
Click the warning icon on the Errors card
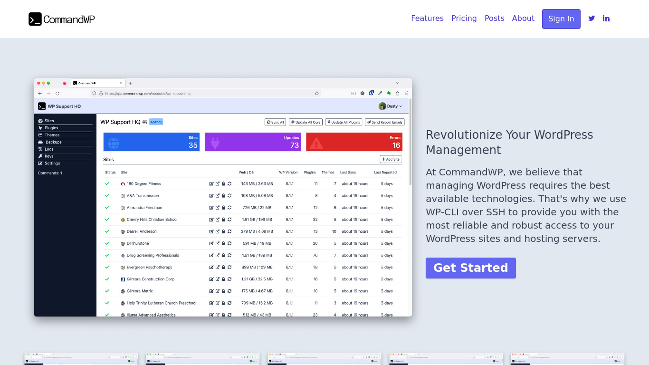click(316, 143)
